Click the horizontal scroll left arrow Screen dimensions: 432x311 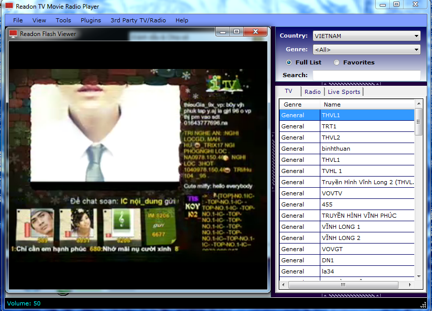click(x=283, y=285)
